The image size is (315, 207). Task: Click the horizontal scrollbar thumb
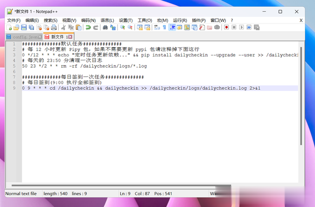point(122,185)
